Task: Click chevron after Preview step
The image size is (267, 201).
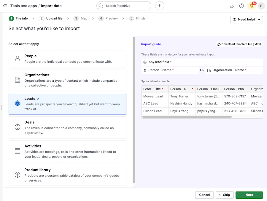Action: pos(123,19)
